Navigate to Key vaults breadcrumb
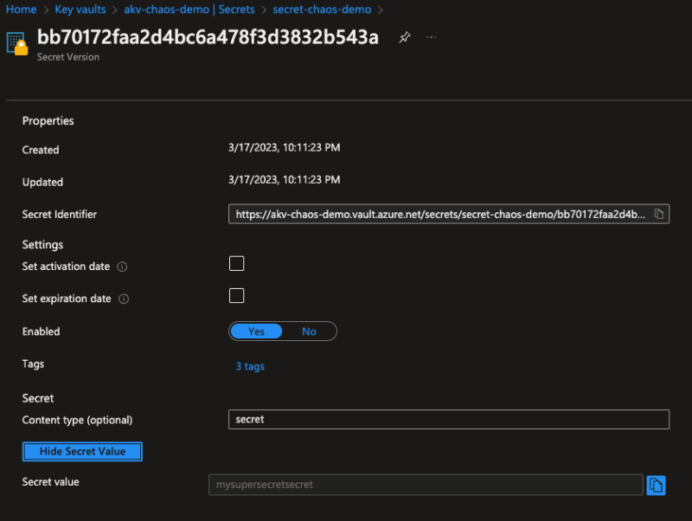692x521 pixels. point(79,10)
